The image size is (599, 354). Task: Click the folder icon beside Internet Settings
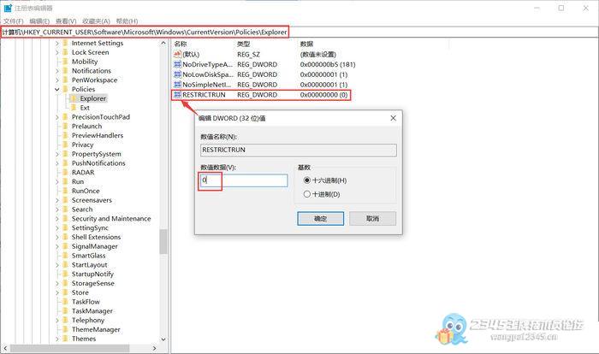click(x=65, y=43)
